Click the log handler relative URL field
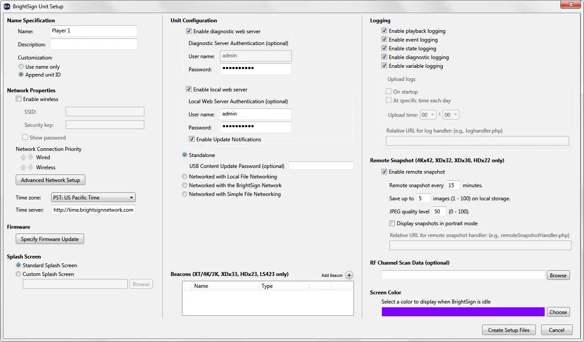 (477, 141)
